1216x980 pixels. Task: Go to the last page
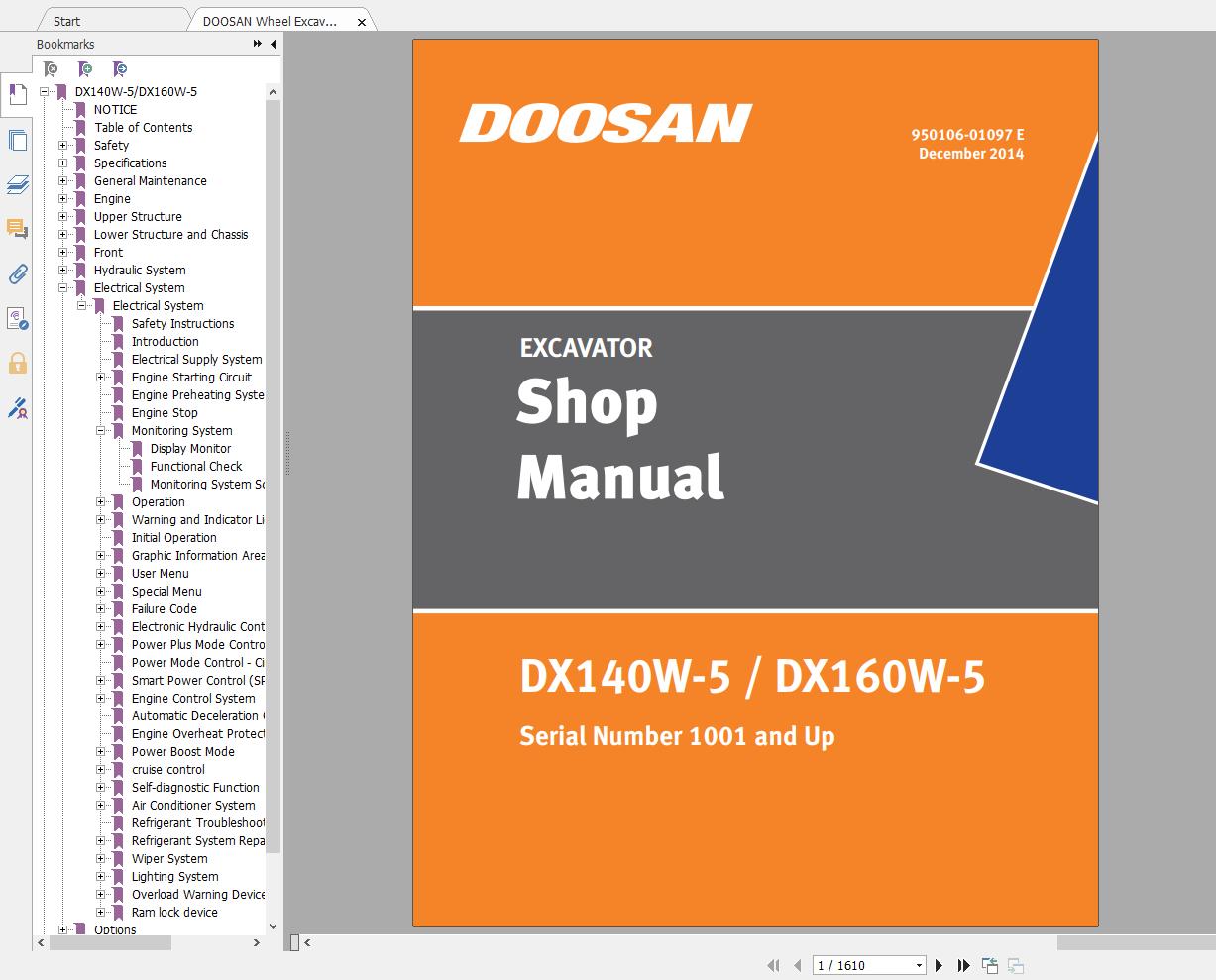pyautogui.click(x=963, y=965)
